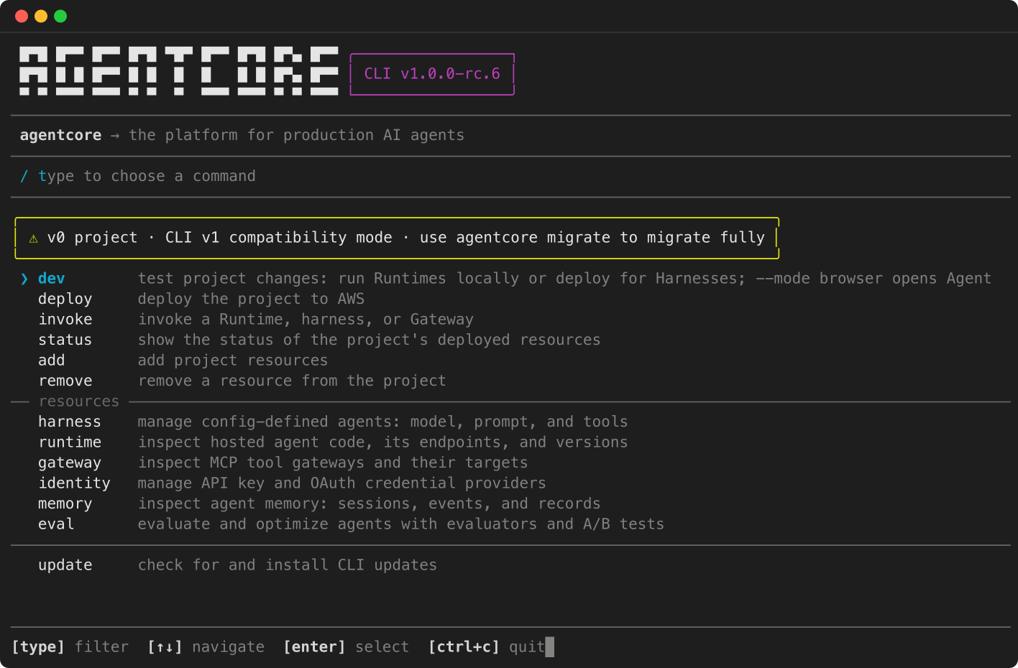Maximize the window using green button

(60, 17)
